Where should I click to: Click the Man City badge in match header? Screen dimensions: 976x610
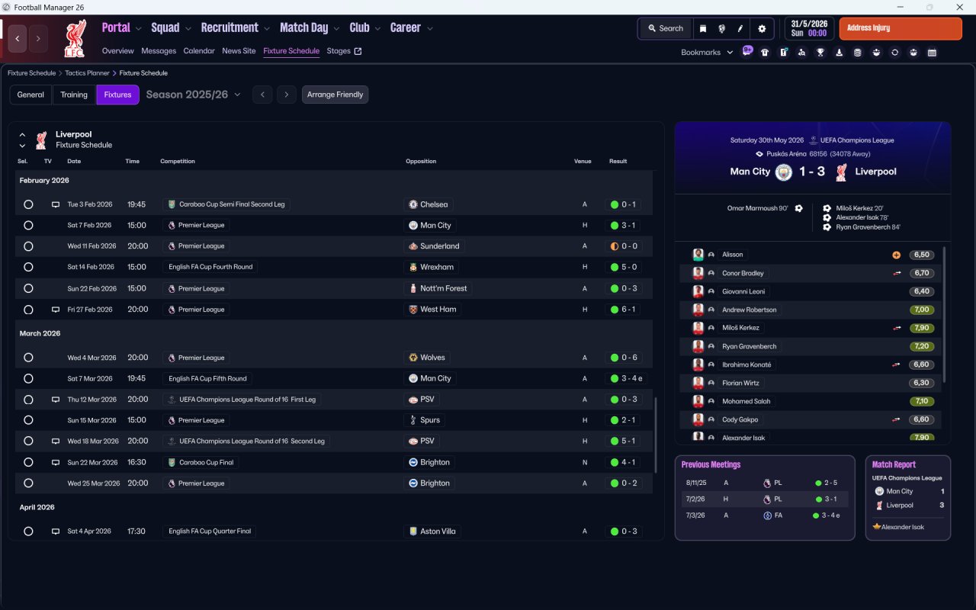tap(784, 172)
